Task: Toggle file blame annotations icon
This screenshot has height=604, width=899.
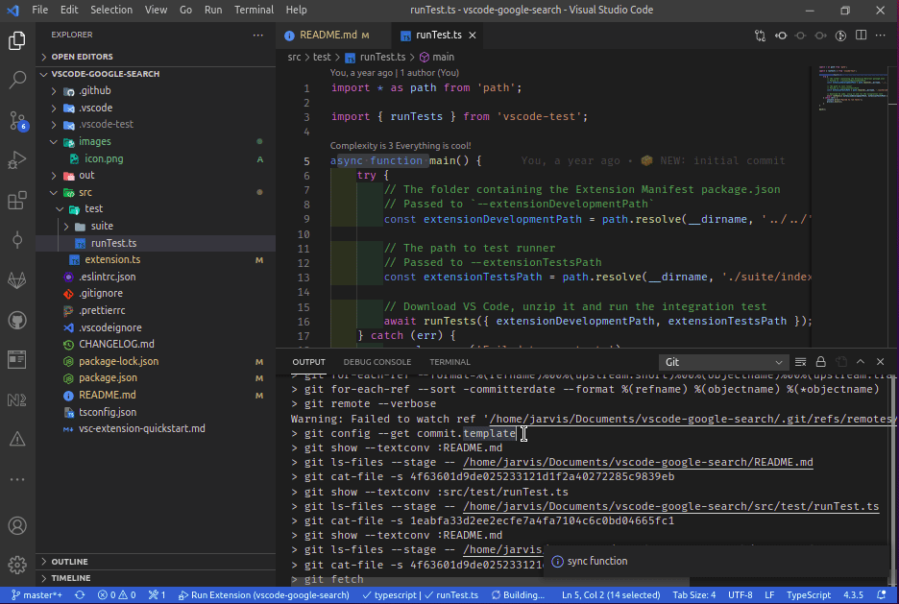Action: point(840,36)
